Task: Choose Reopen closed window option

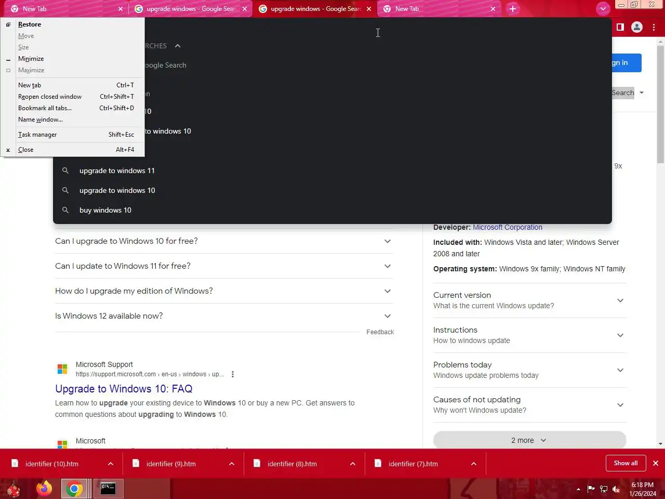Action: [x=73, y=97]
